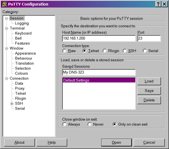Open the Serial category in tree
This screenshot has height=149, width=169.
[20, 108]
